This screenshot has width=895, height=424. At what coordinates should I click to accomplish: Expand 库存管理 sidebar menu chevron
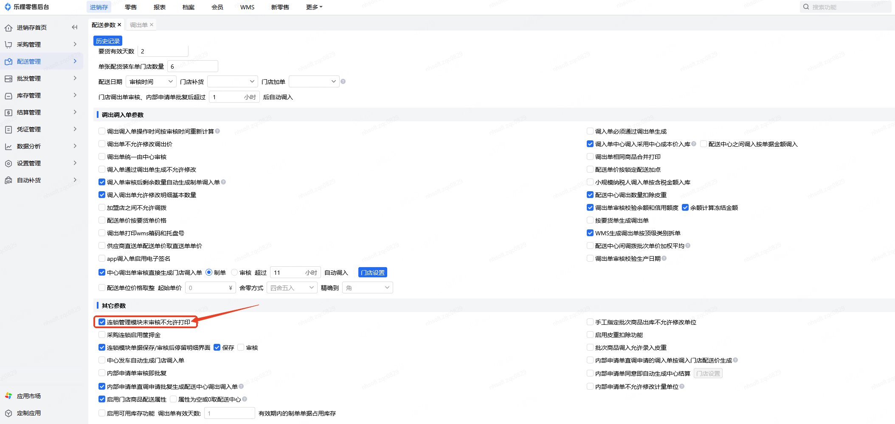pyautogui.click(x=75, y=95)
